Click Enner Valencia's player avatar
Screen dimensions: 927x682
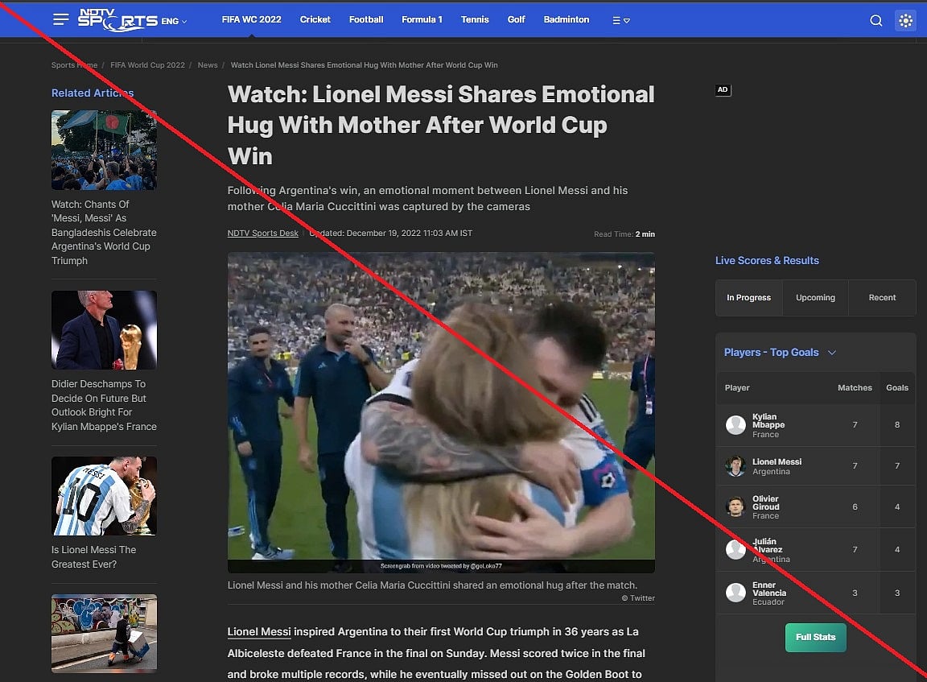735,593
